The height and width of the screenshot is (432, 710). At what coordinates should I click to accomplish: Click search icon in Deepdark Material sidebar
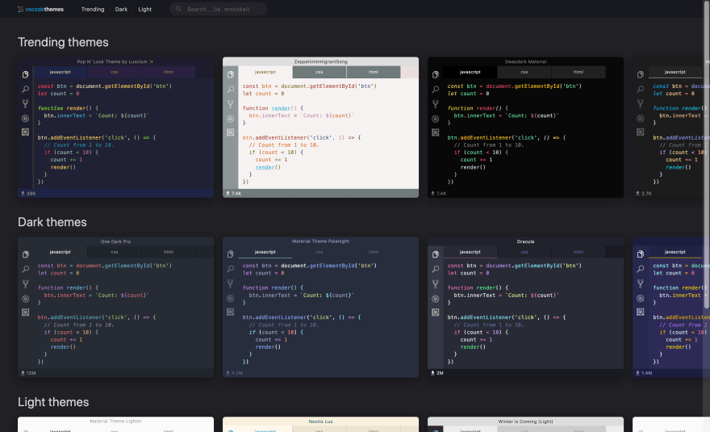[436, 90]
